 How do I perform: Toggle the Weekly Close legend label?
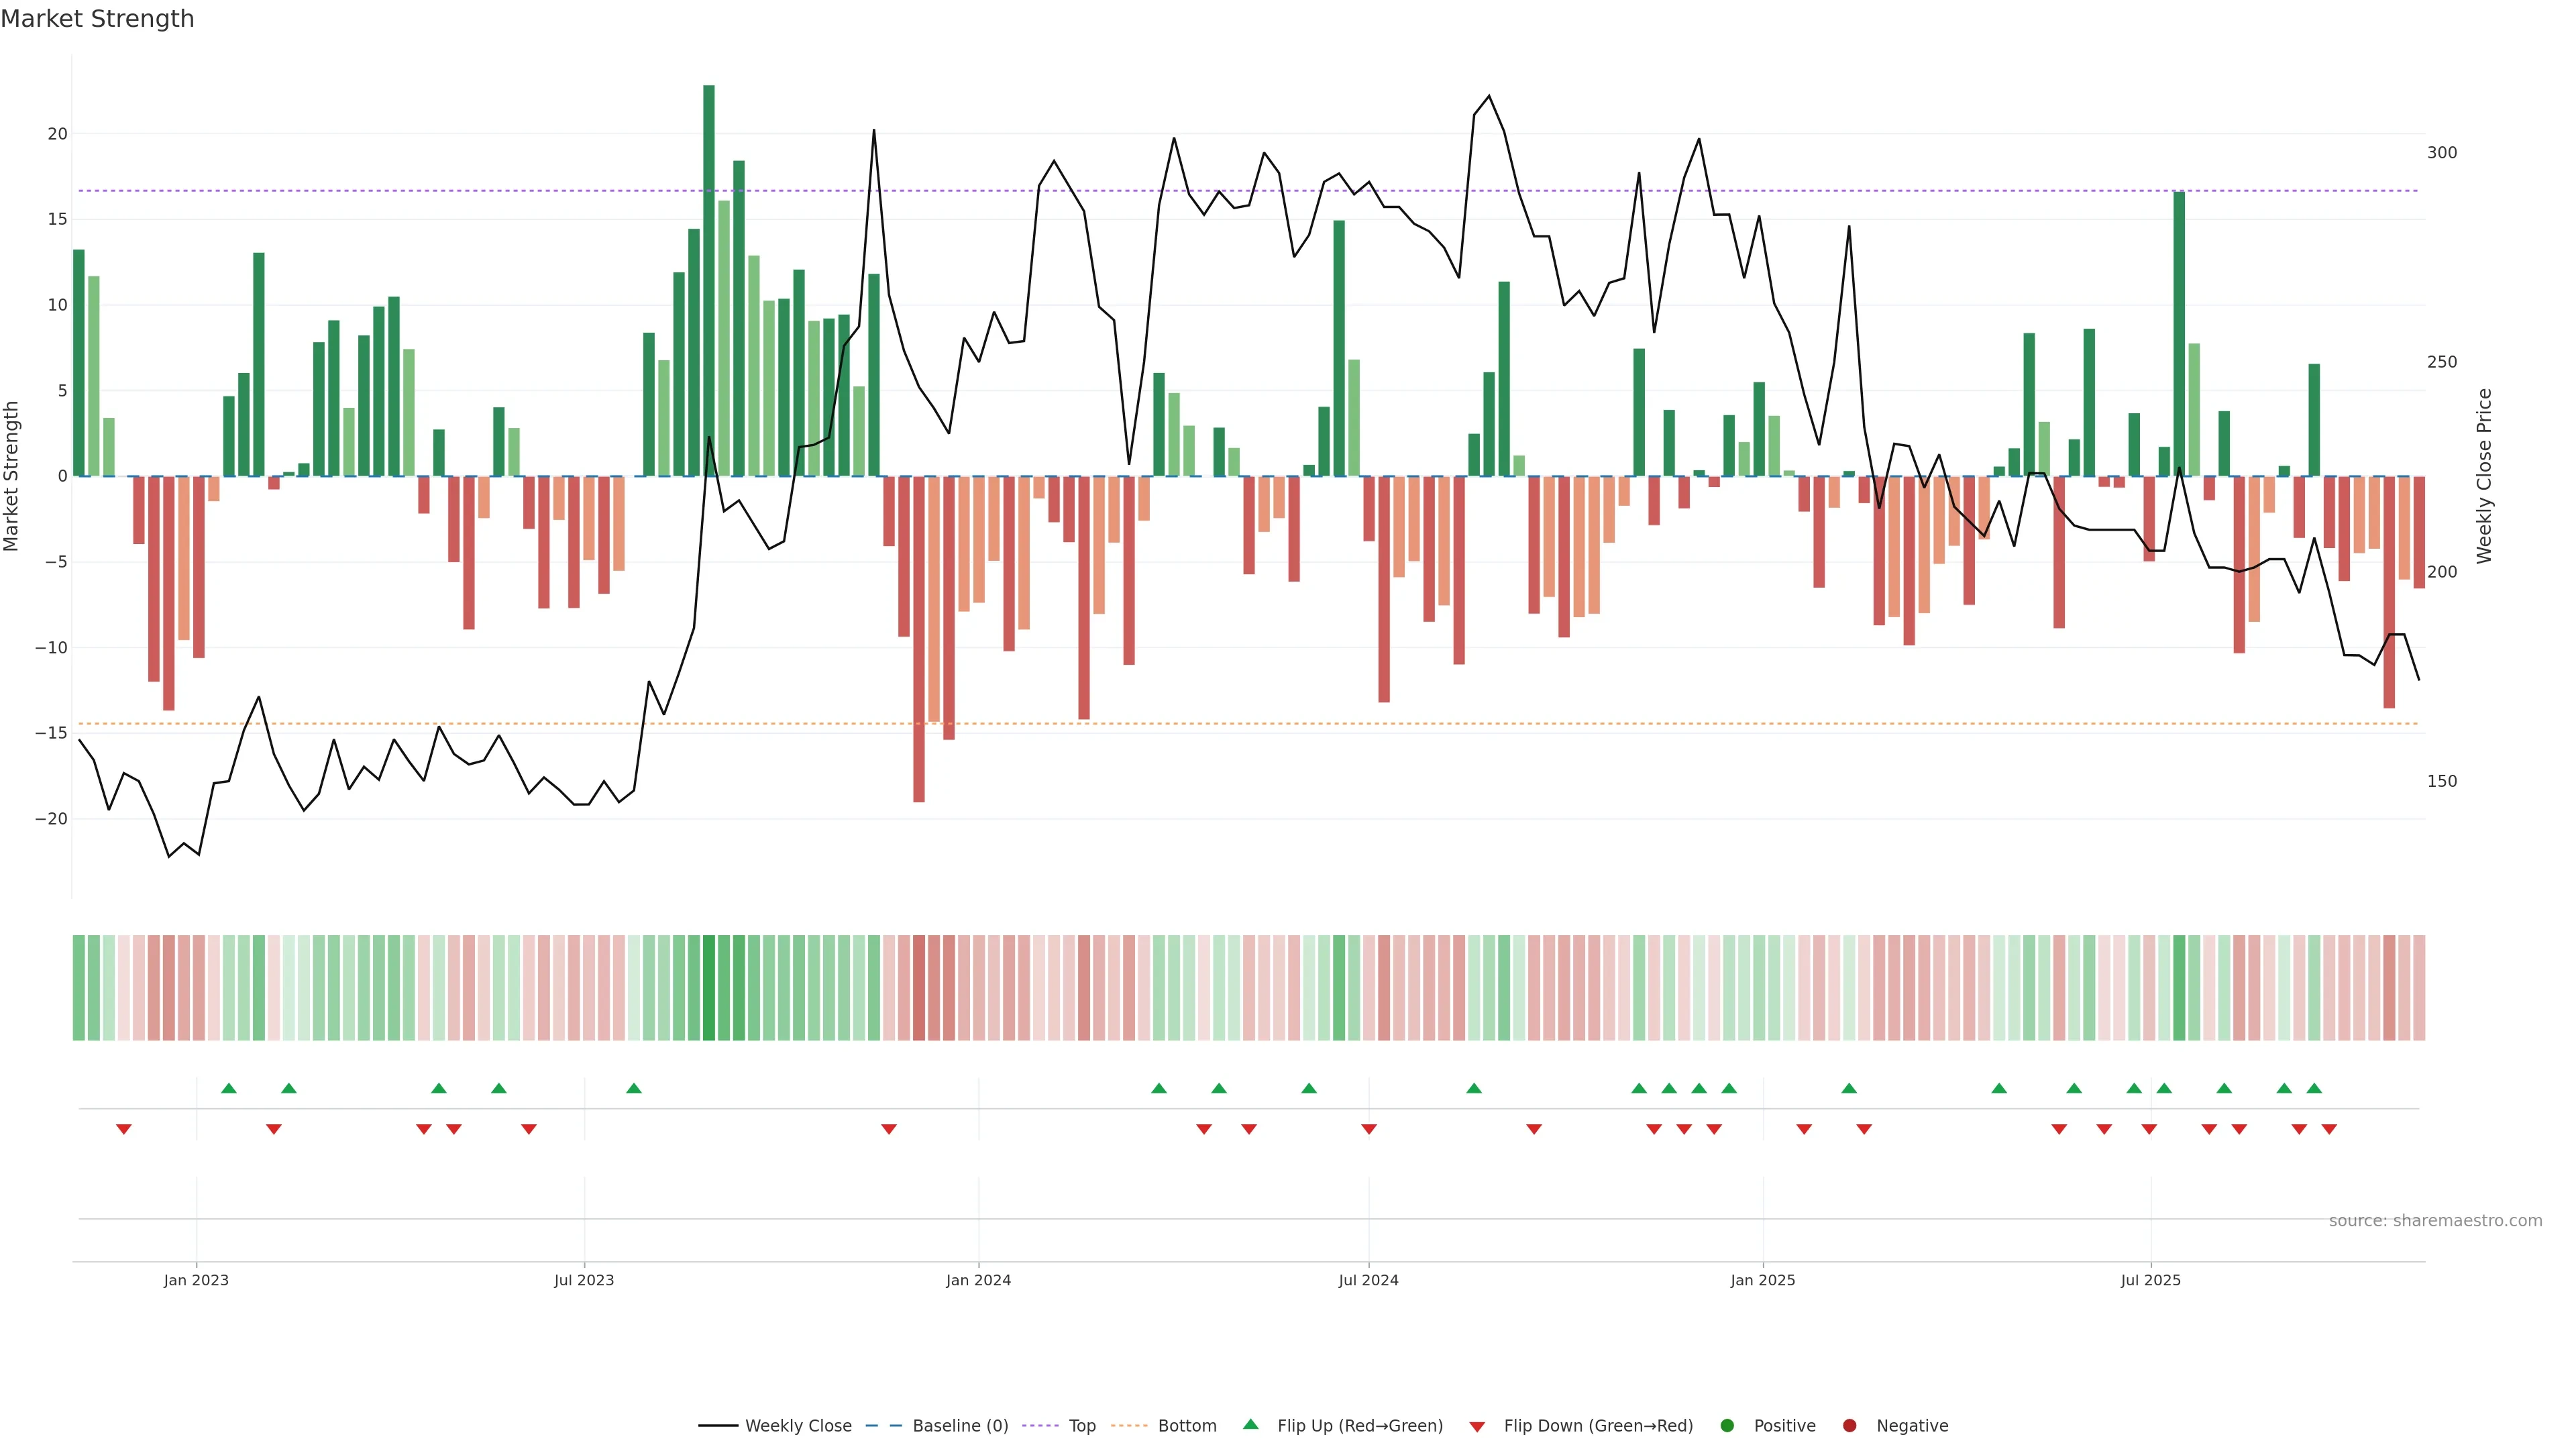click(x=798, y=1426)
